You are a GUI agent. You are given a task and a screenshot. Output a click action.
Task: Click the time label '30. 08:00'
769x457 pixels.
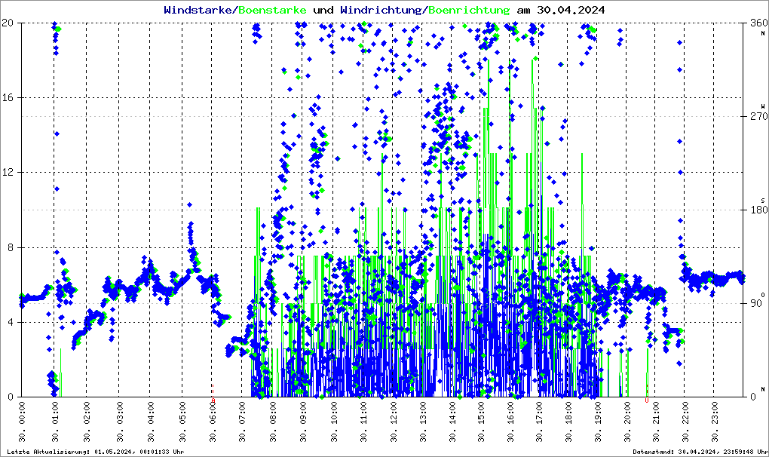point(273,422)
